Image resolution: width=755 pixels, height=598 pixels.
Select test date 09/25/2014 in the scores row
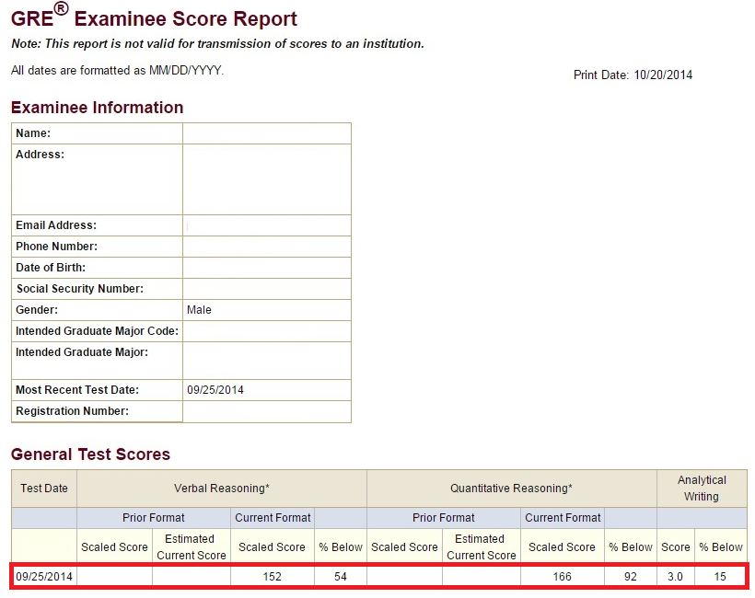44,576
